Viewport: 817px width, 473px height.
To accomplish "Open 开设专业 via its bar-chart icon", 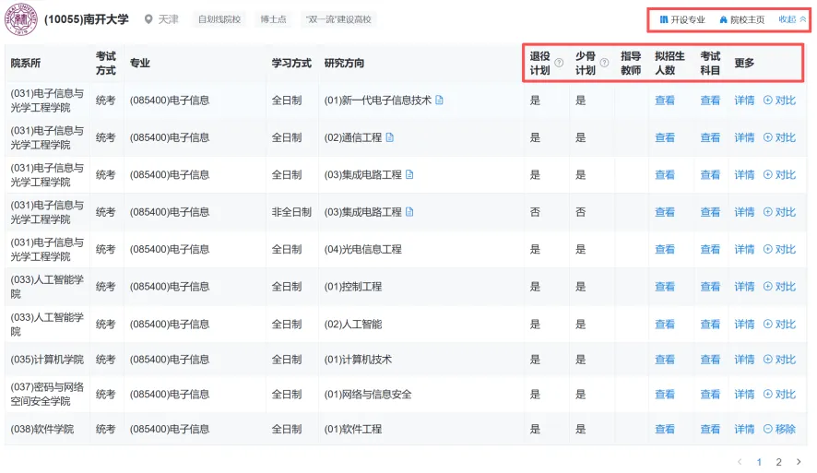I will [x=664, y=19].
